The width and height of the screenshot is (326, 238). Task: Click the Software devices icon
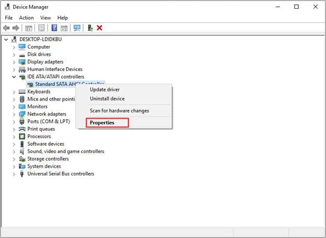pos(22,144)
